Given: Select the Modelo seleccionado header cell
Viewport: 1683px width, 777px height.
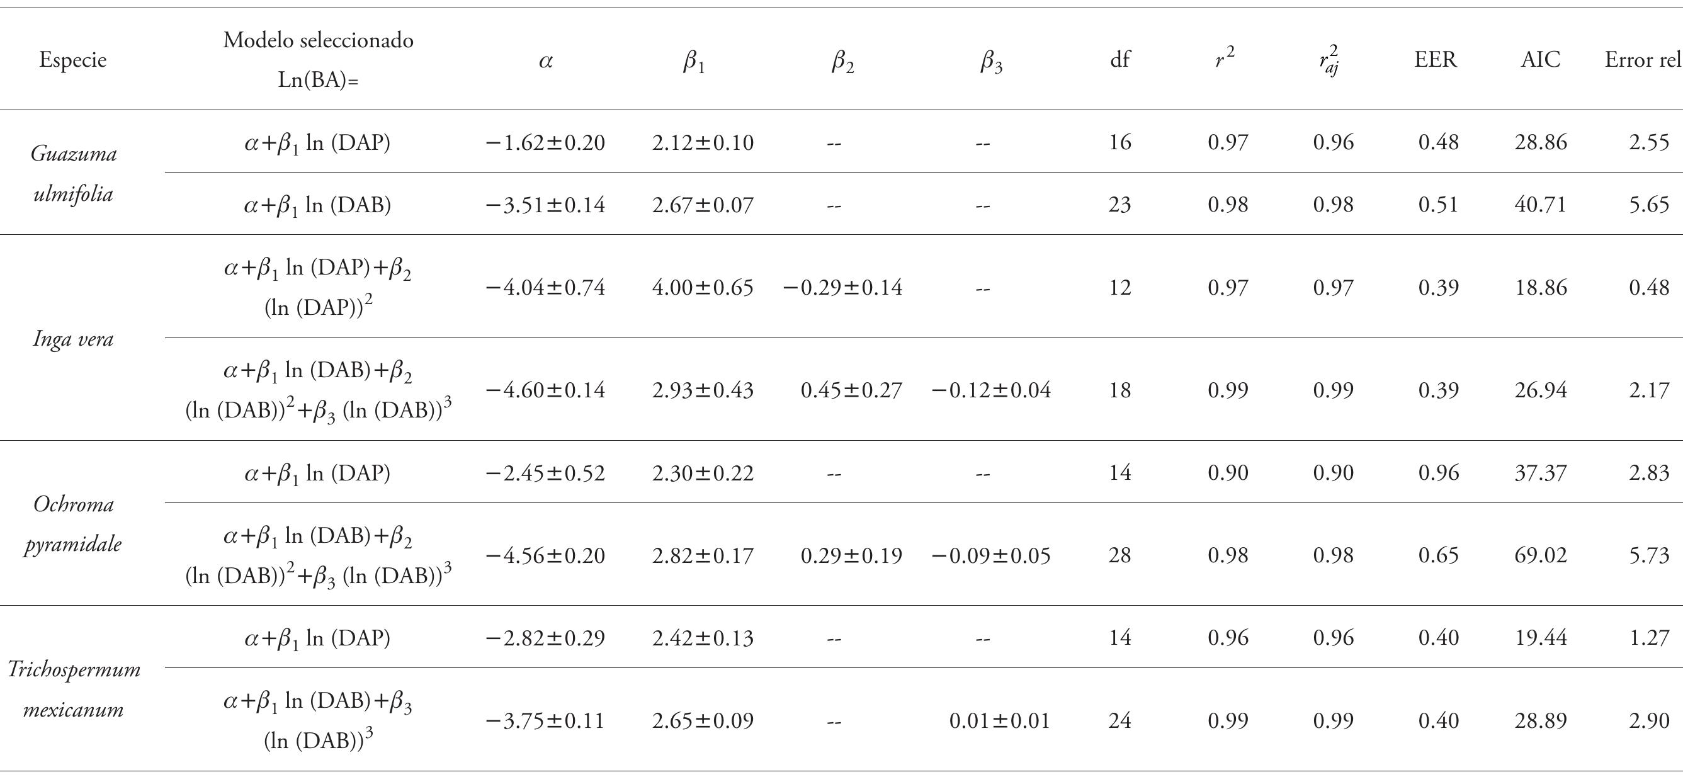Looking at the screenshot, I should tap(318, 59).
